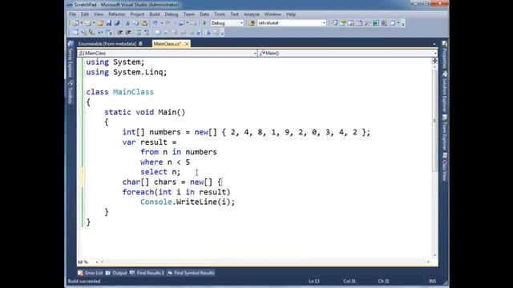
Task: Open the active files list dropdown arrow
Action: tap(434, 44)
